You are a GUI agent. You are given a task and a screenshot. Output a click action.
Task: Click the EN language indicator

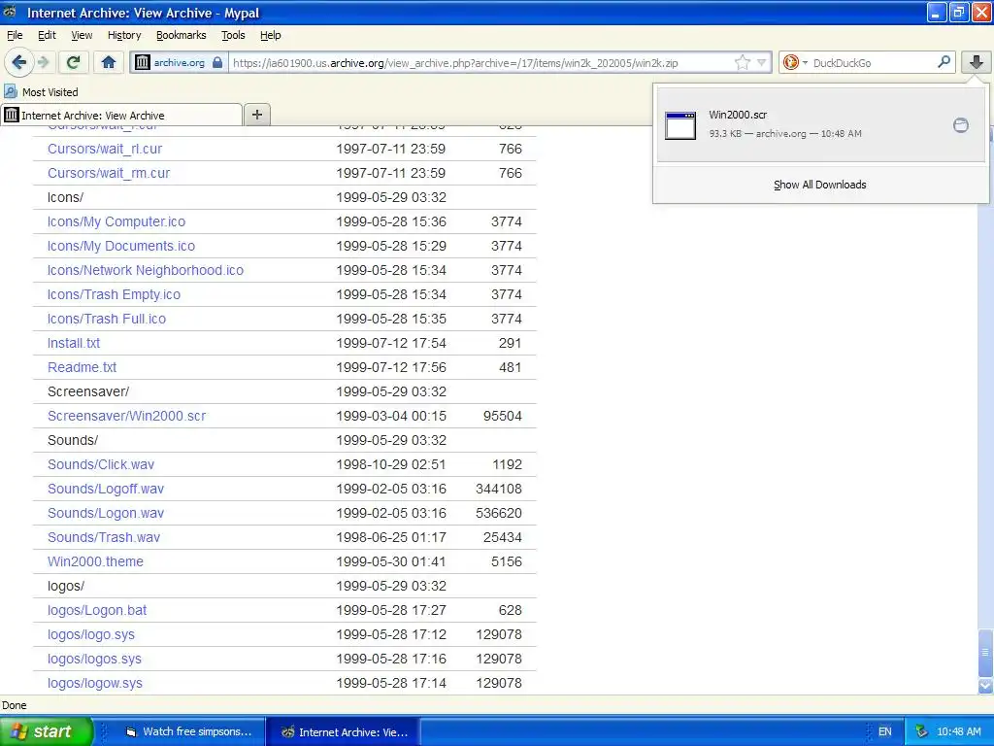coord(885,731)
